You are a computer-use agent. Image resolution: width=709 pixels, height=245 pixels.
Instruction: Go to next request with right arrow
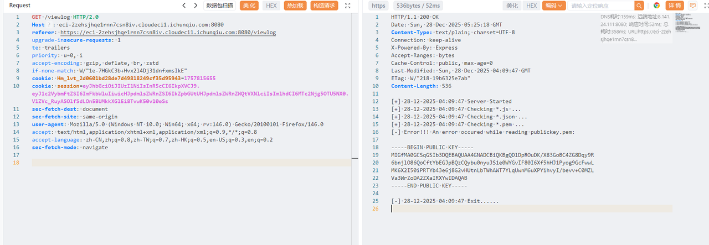196,6
